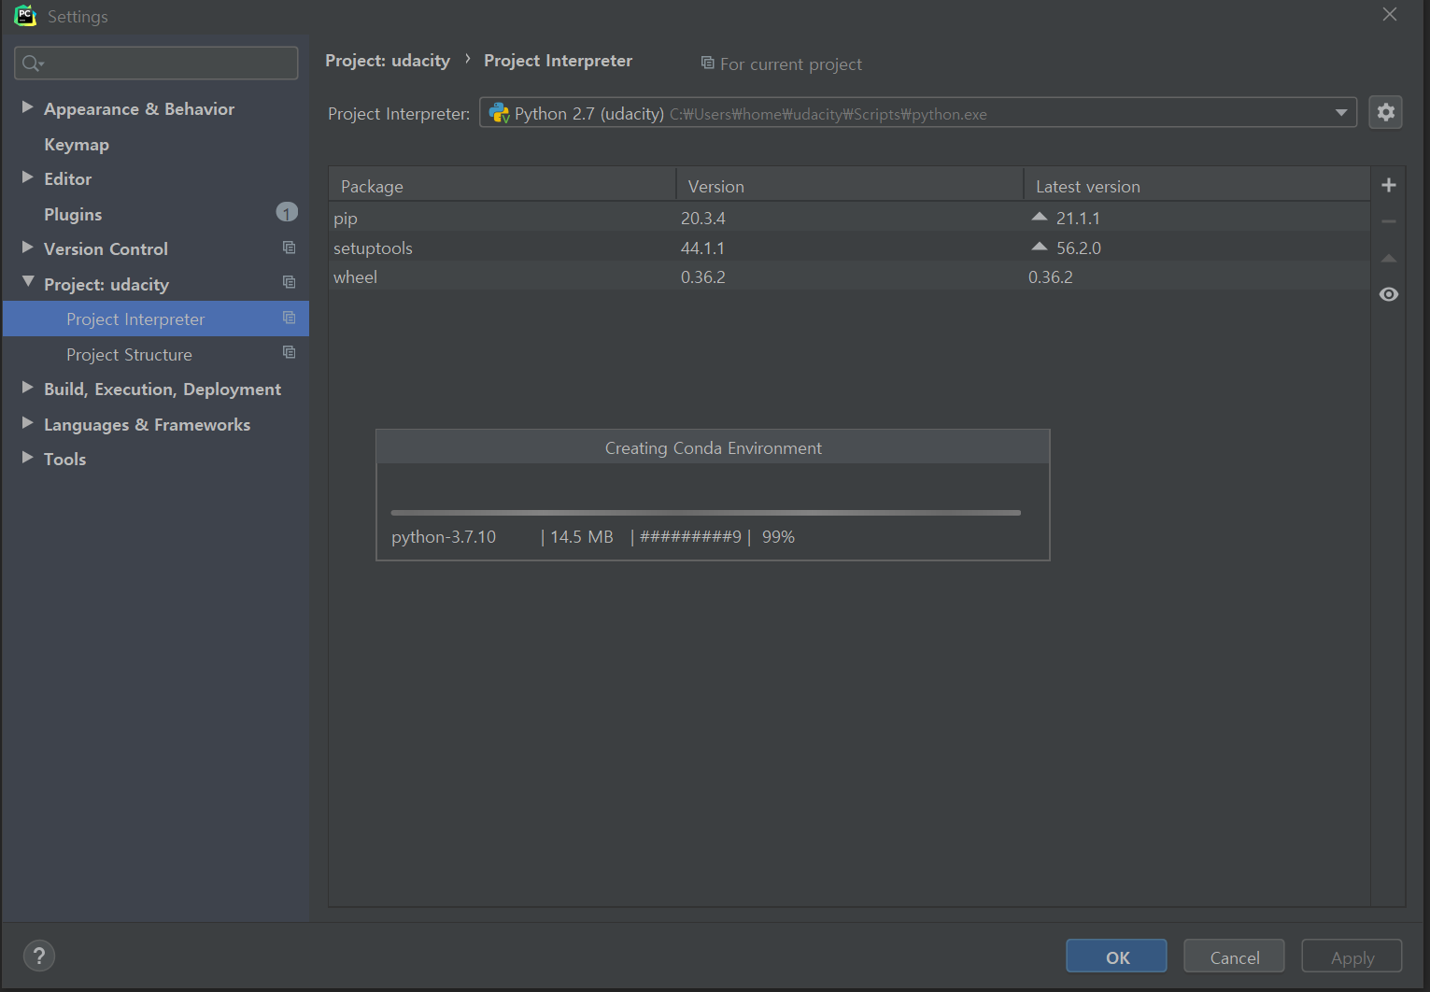The image size is (1430, 992).
Task: Select the Version Control label
Action: [x=106, y=249]
